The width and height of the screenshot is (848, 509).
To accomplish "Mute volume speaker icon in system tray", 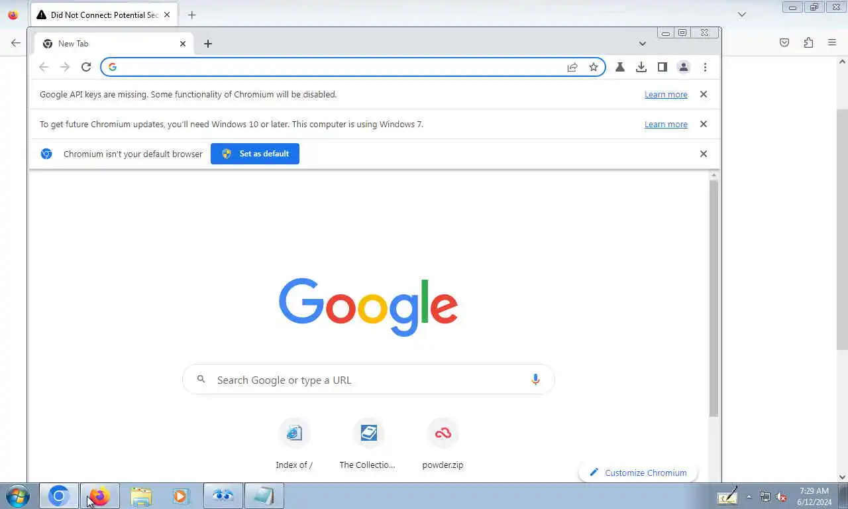I will click(781, 496).
